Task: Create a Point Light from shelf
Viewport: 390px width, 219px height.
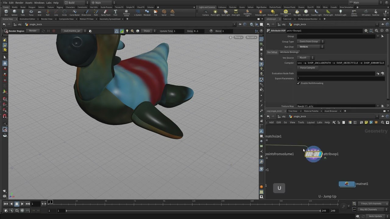Action: (x=215, y=12)
